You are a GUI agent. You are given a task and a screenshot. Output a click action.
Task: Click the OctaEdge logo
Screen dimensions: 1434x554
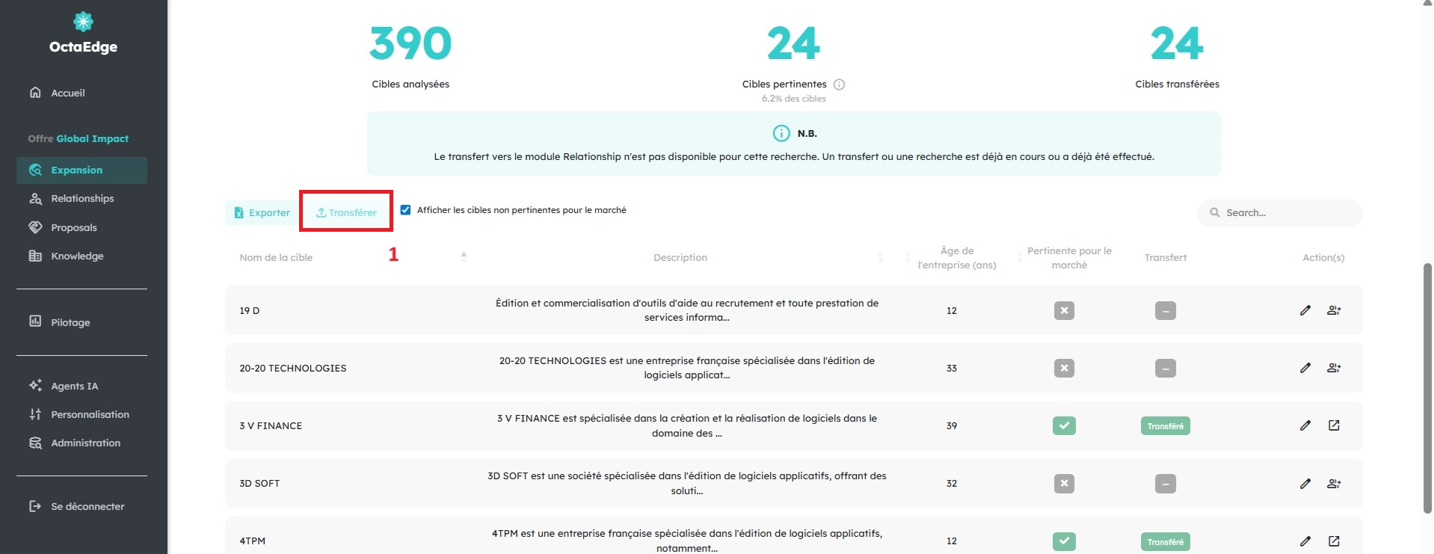click(83, 33)
